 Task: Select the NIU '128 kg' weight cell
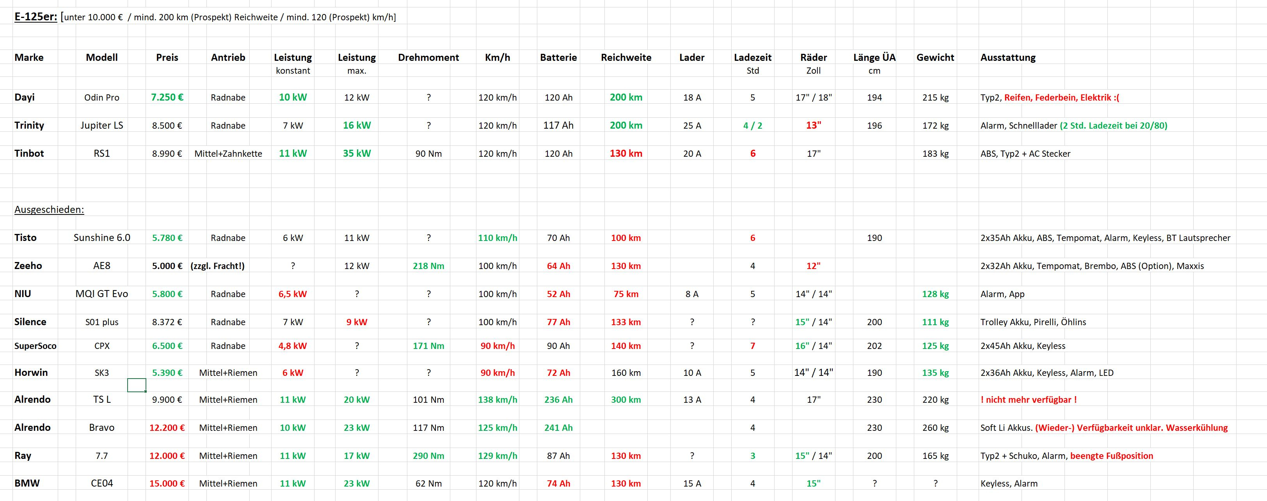pyautogui.click(x=935, y=294)
